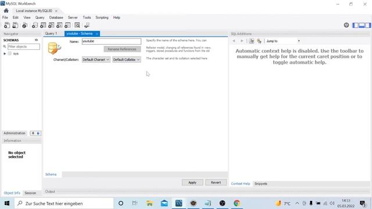Create a new schema toolbar icon

coord(35,25)
